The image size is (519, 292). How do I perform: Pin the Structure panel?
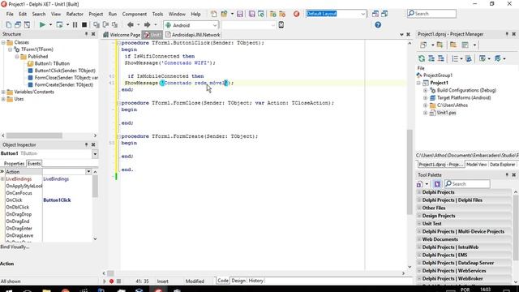(x=87, y=34)
